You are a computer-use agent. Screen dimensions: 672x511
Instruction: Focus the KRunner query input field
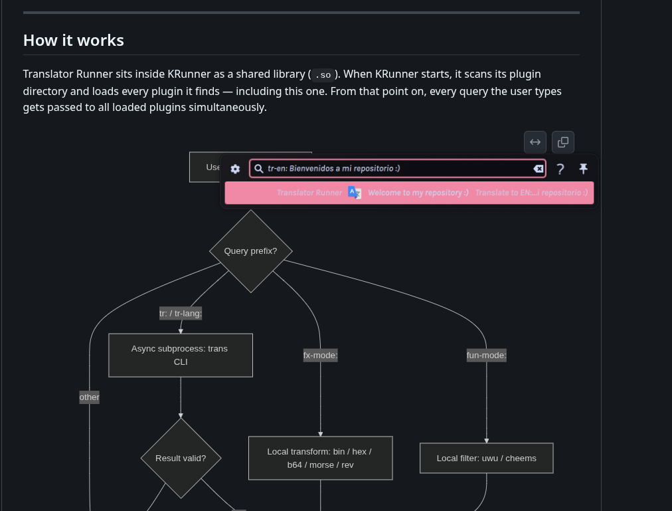(x=398, y=169)
